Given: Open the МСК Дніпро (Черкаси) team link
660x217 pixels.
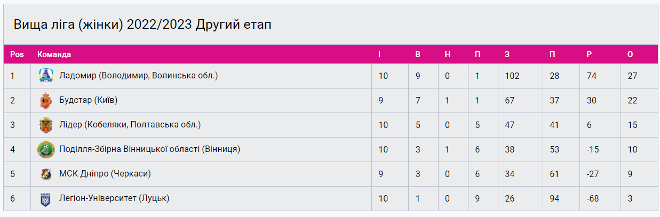Looking at the screenshot, I should 105,174.
